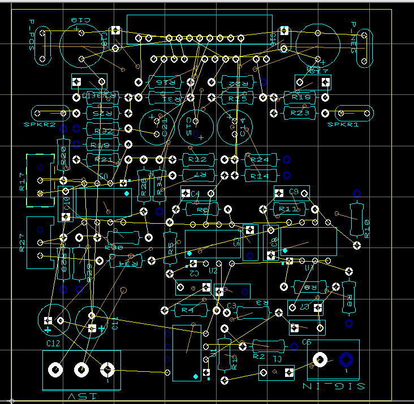
Task: Select the R6 resistor footprint
Action: point(202,210)
